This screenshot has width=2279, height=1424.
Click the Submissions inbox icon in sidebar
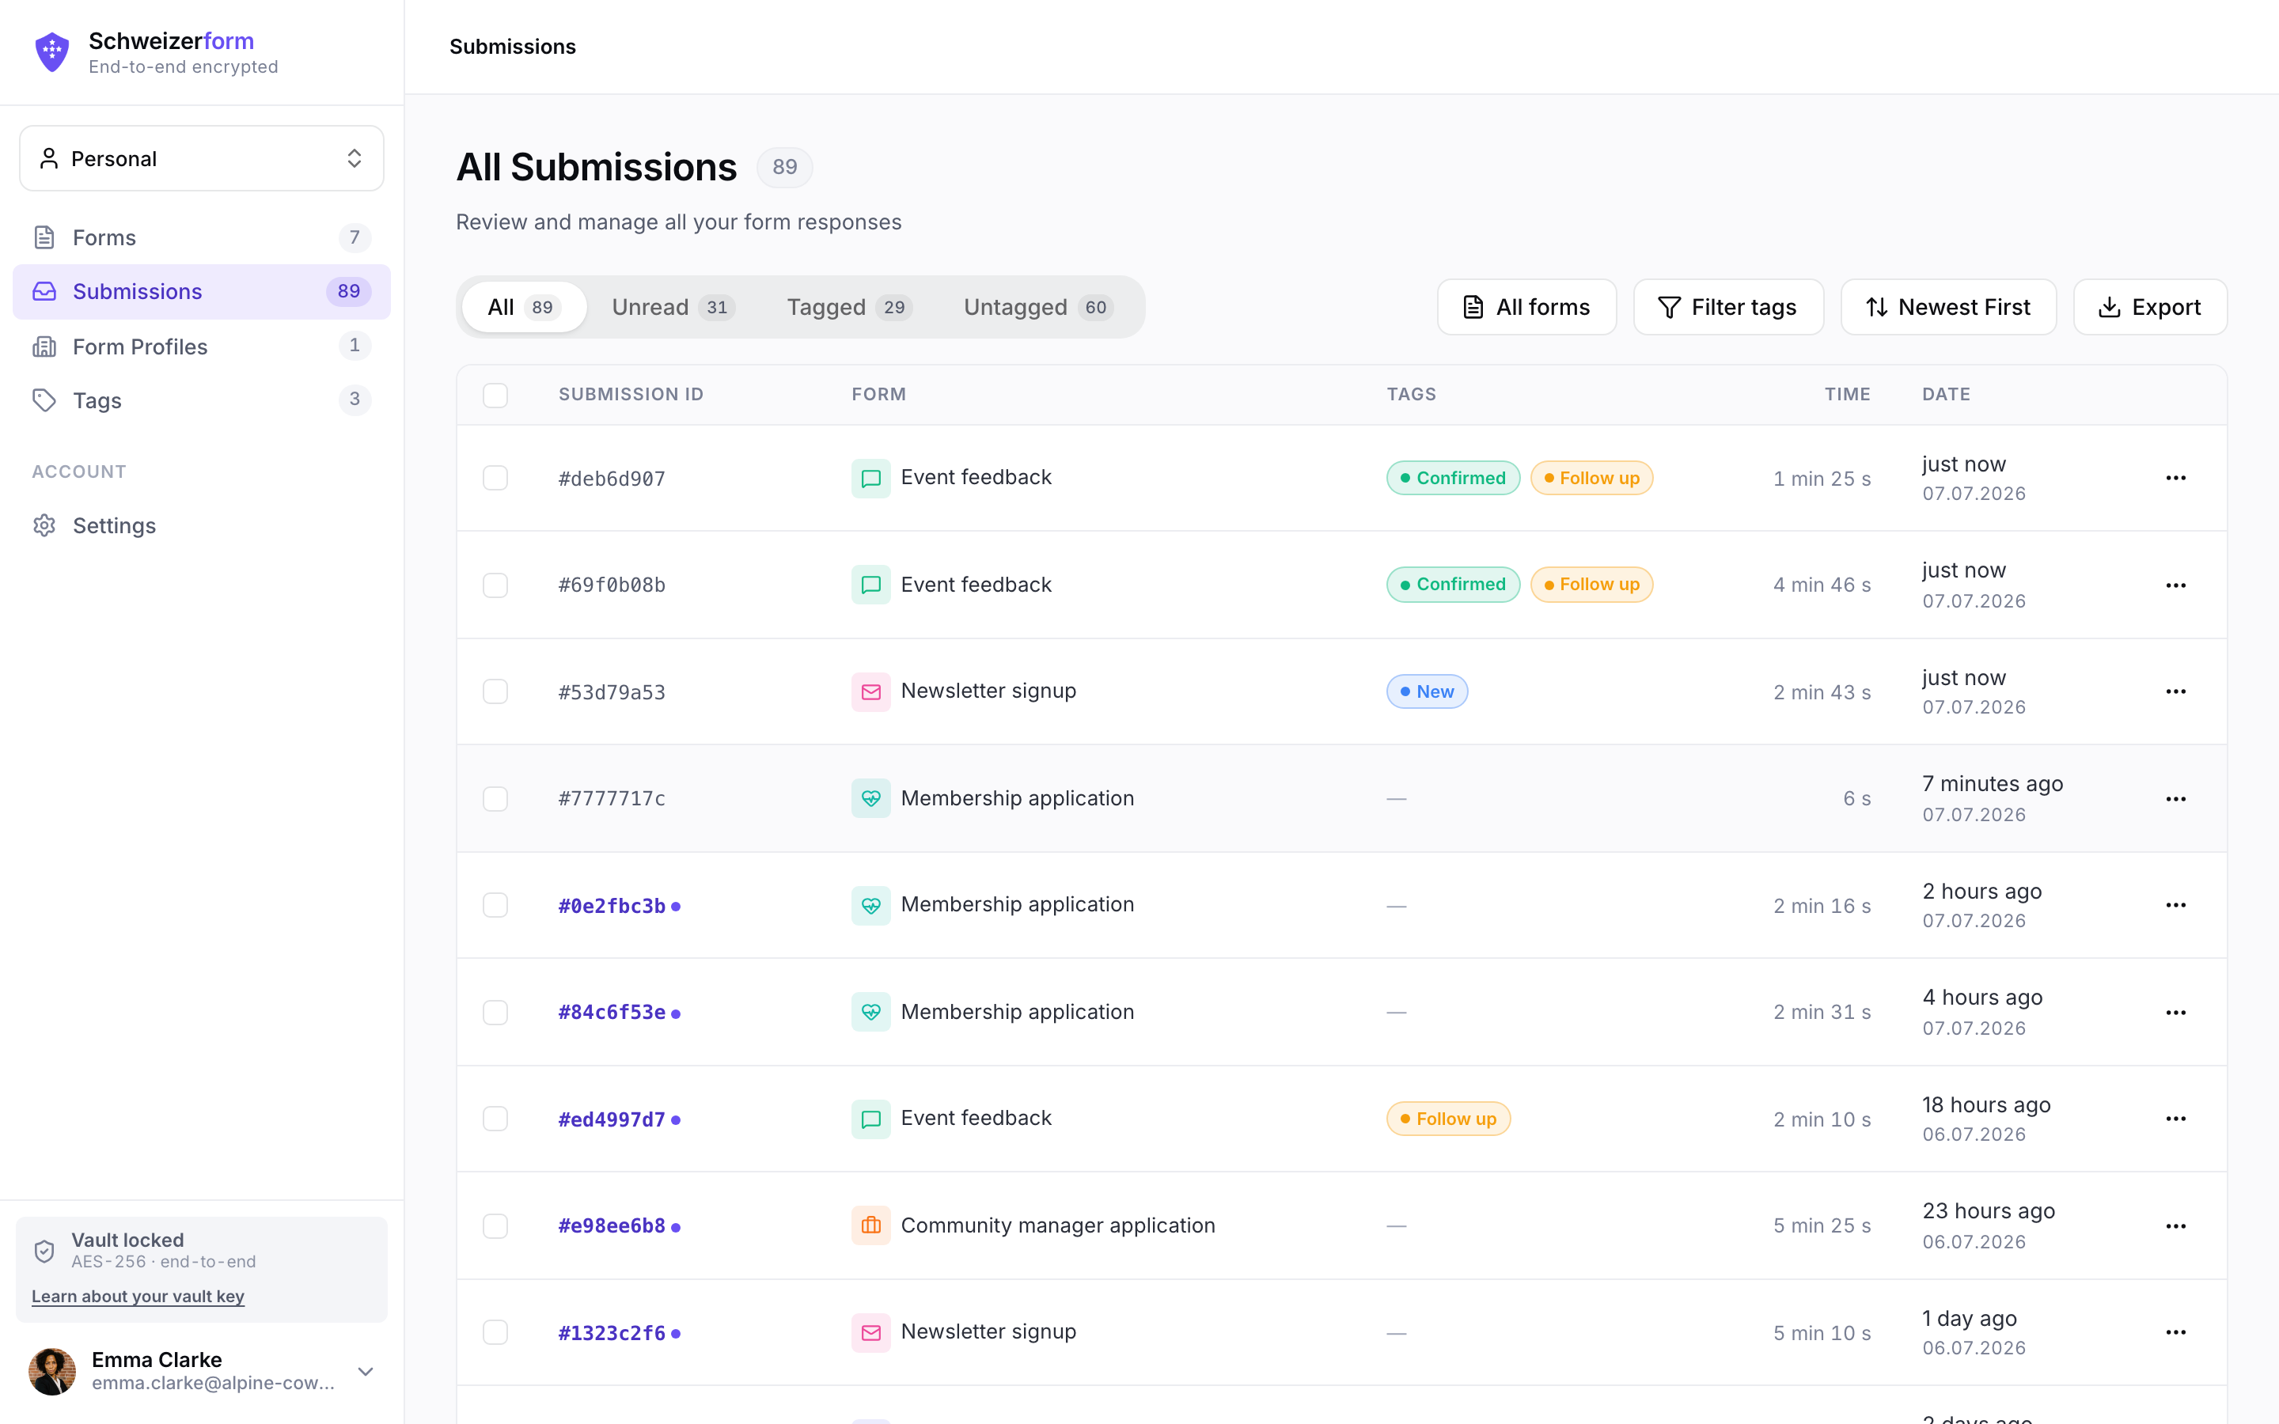(x=44, y=291)
